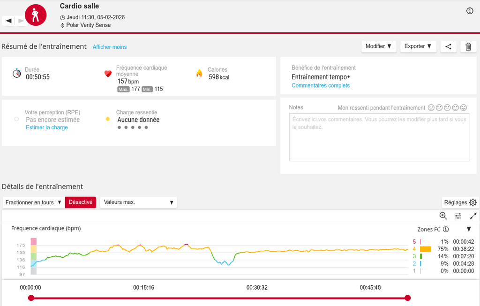Click the right handle of timeline slider
This screenshot has width=480, height=306.
[x=407, y=298]
